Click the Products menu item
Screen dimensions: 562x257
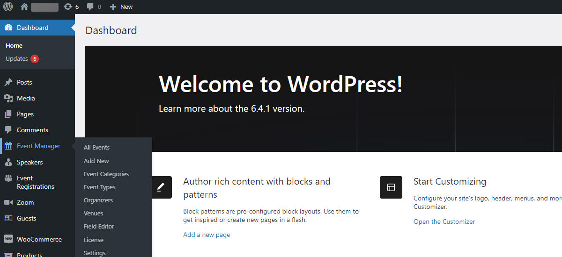pos(37,254)
